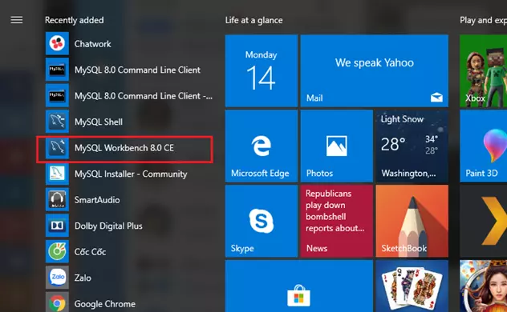Image resolution: width=507 pixels, height=312 pixels.
Task: Select the MySQL Installer - Community label
Action: 131,174
